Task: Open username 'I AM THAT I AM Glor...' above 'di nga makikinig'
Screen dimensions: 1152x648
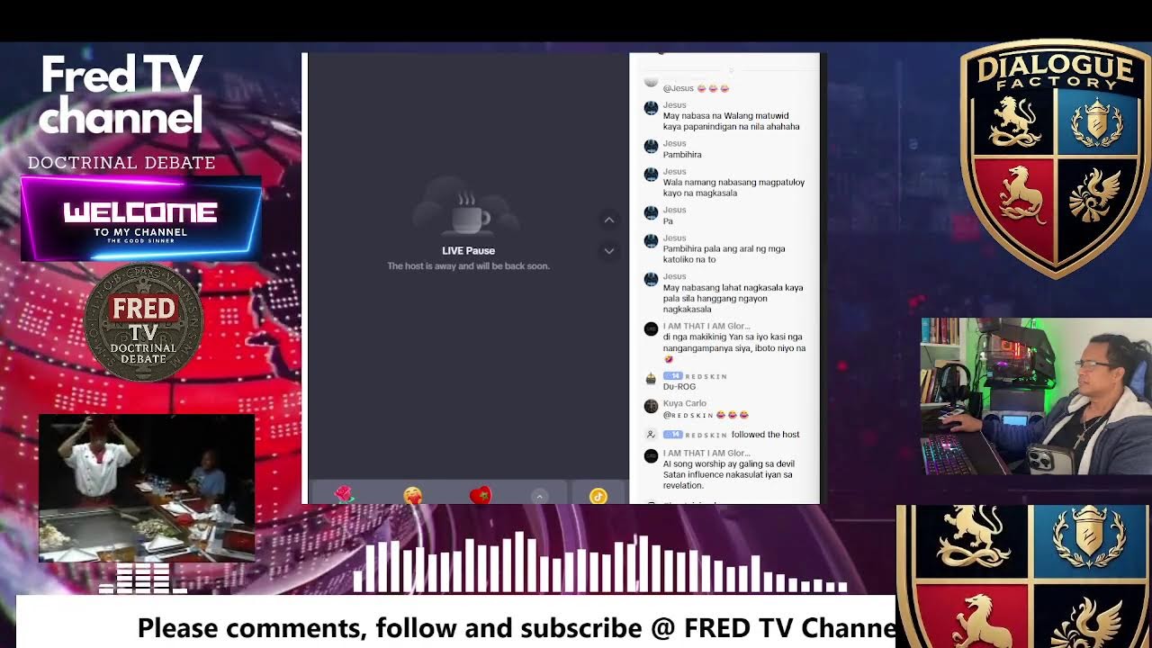Action: point(706,326)
